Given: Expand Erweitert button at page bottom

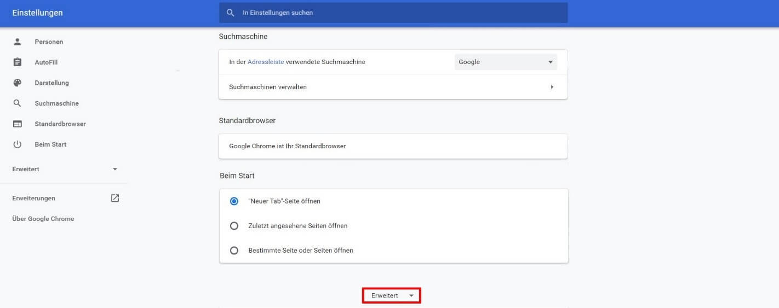Looking at the screenshot, I should [x=391, y=295].
